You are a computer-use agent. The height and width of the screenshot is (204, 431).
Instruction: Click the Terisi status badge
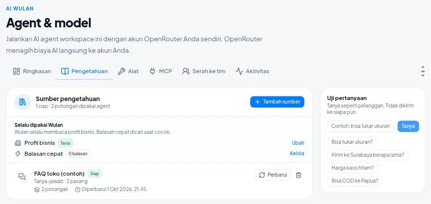click(65, 143)
